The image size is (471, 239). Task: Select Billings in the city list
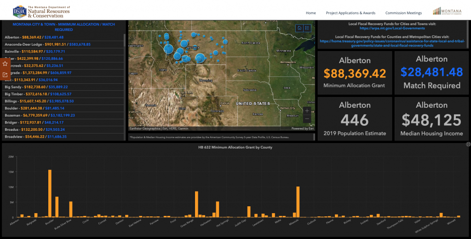(63, 101)
